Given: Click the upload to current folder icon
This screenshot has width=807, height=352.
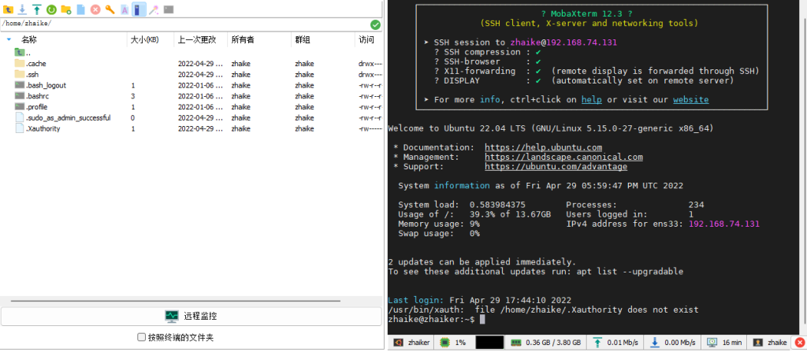Looking at the screenshot, I should click(x=36, y=9).
